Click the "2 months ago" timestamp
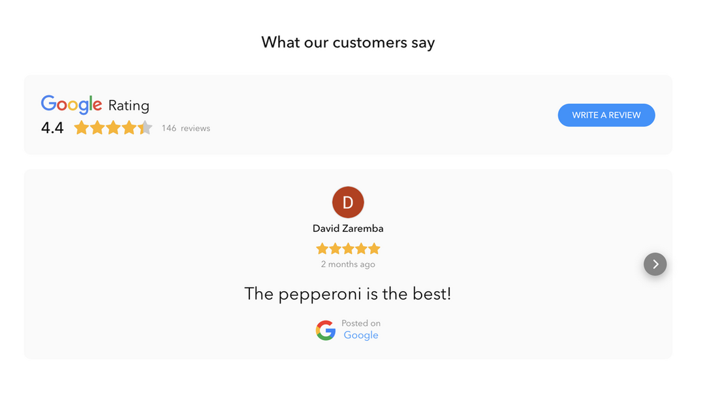The image size is (705, 406). tap(348, 264)
